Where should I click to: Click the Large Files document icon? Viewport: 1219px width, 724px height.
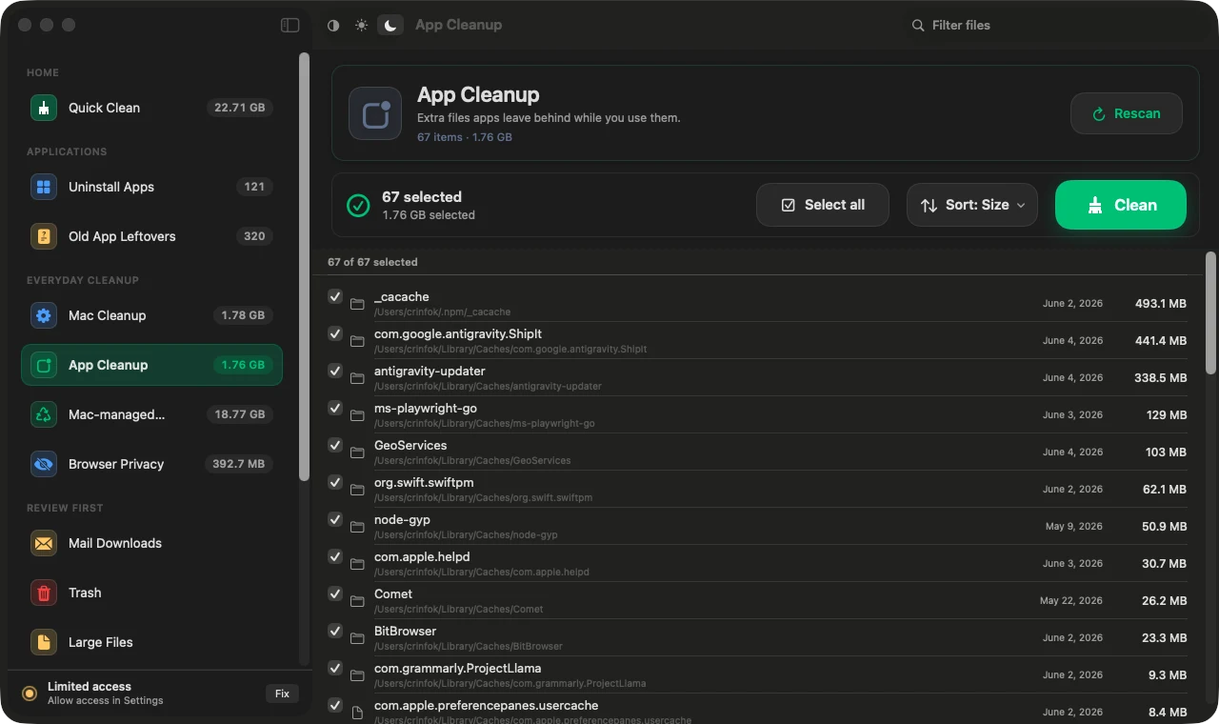[44, 642]
